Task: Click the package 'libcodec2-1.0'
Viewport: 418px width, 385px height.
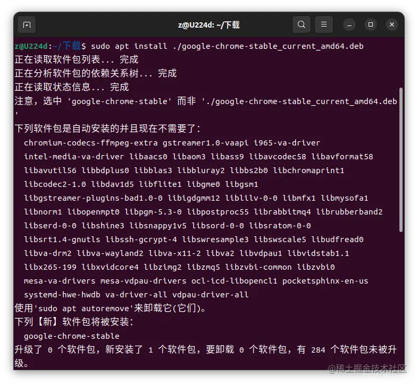Action: click(x=55, y=184)
